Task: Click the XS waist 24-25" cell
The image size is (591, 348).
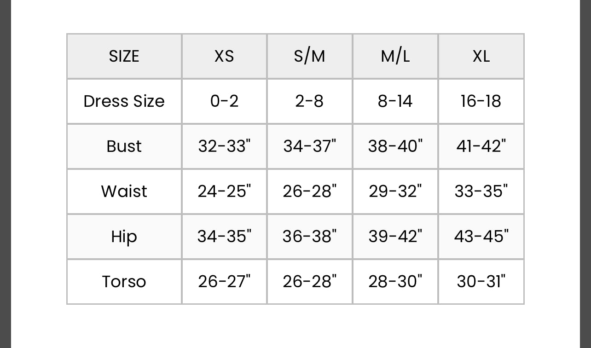Action: (224, 191)
